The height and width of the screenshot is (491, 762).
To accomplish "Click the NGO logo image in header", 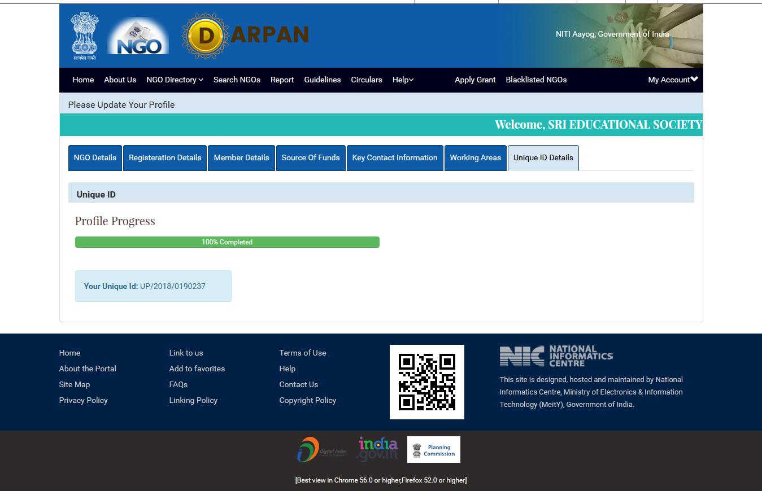I will pyautogui.click(x=138, y=36).
